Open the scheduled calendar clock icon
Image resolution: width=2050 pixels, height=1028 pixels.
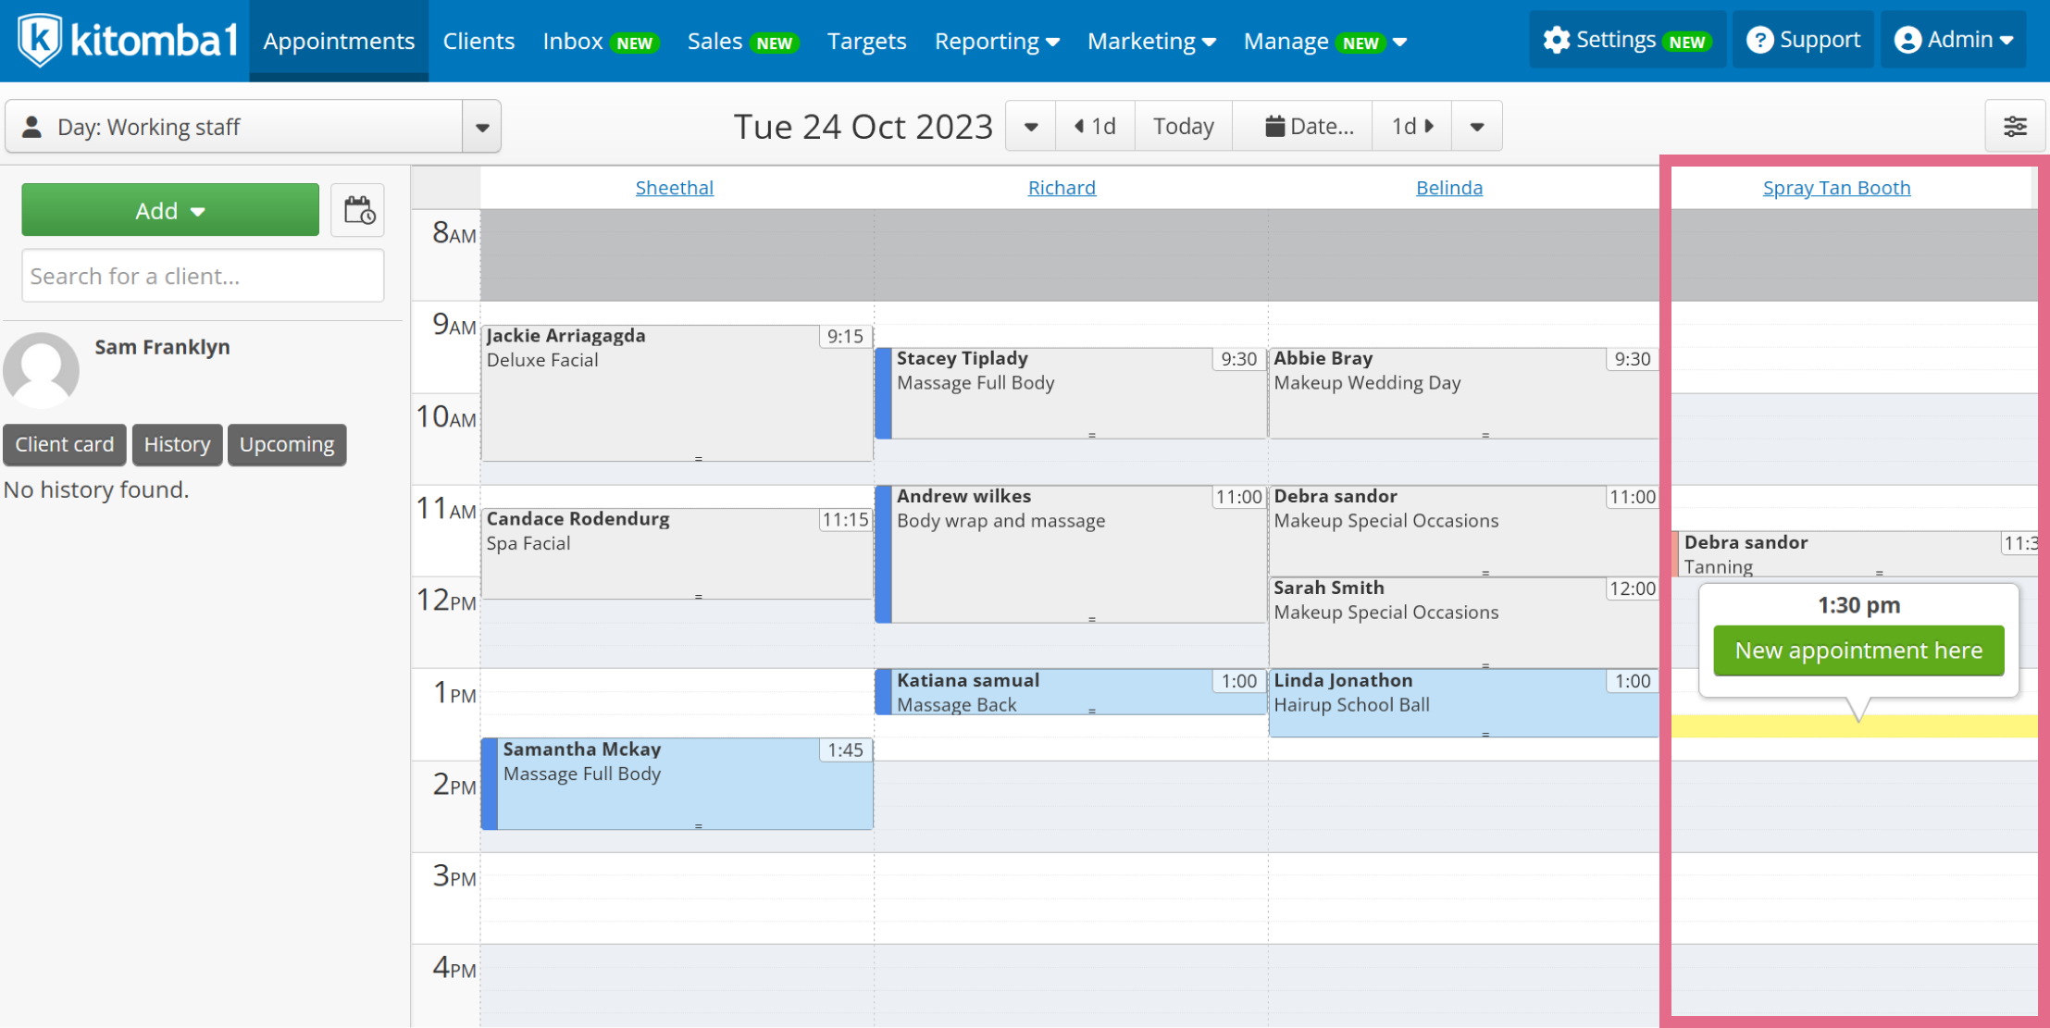click(x=358, y=210)
